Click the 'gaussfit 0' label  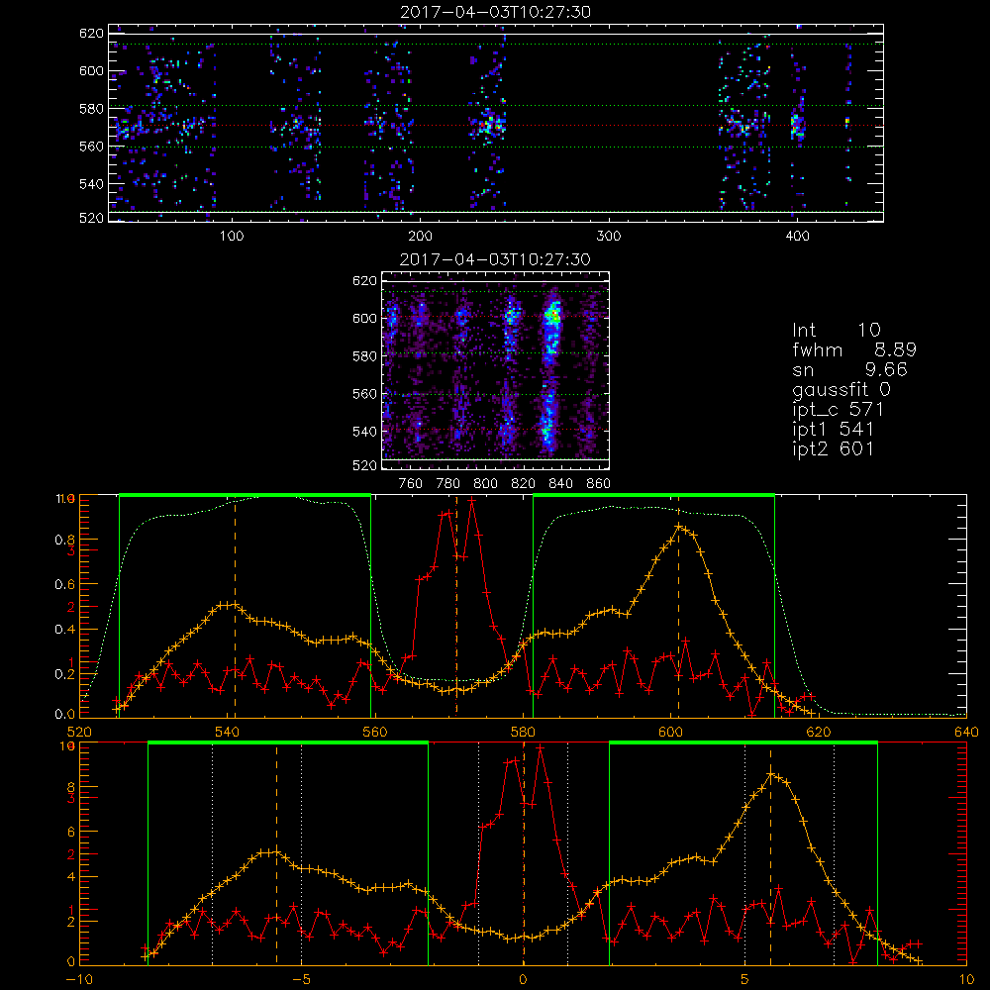coord(841,389)
